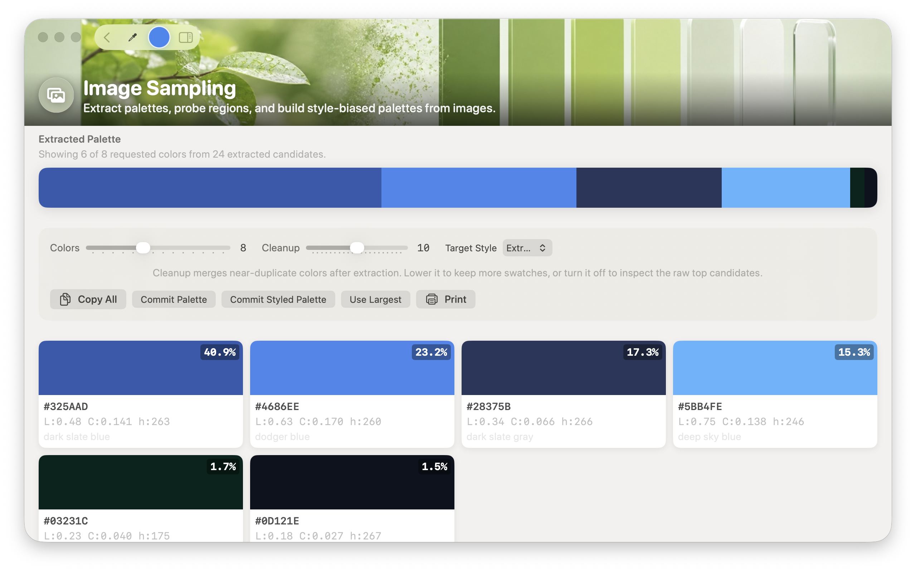Screen dimensions: 916x572
Task: Click Use Largest button
Action: click(375, 299)
